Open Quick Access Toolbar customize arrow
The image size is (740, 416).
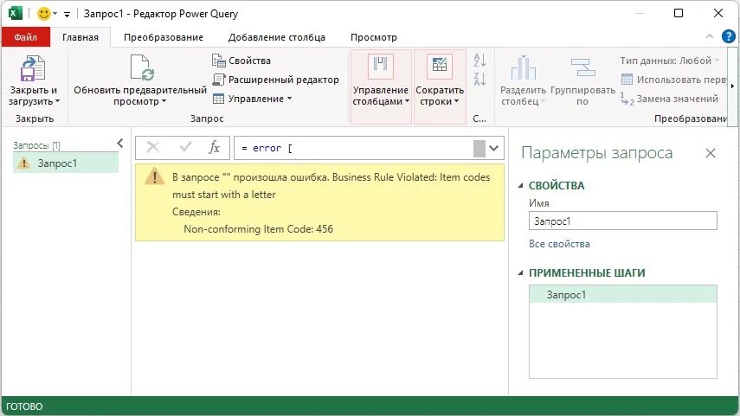(x=67, y=15)
